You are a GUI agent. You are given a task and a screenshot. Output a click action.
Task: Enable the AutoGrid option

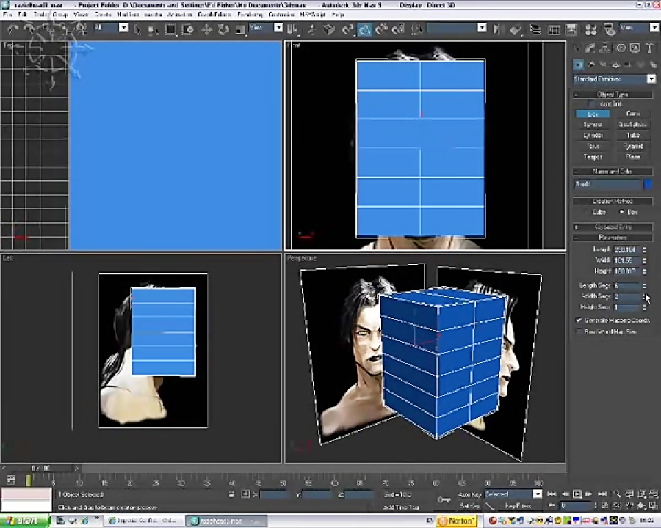[x=593, y=104]
